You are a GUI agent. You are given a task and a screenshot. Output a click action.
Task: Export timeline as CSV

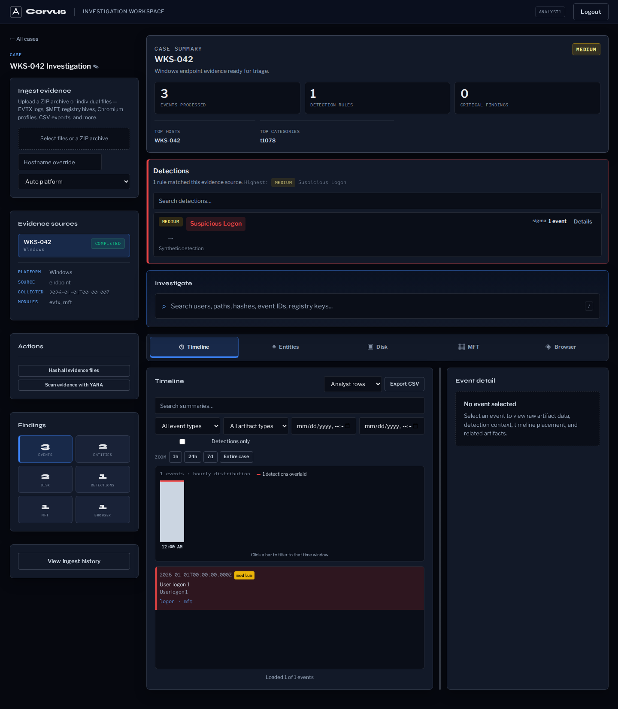(404, 384)
